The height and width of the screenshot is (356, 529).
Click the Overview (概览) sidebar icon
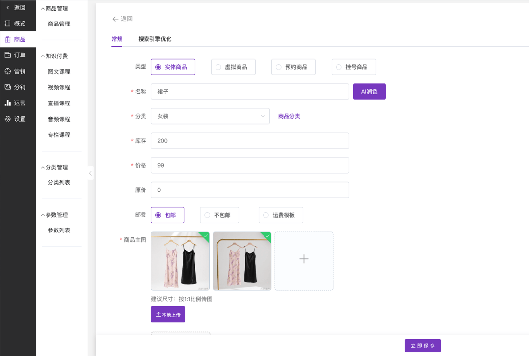8,24
